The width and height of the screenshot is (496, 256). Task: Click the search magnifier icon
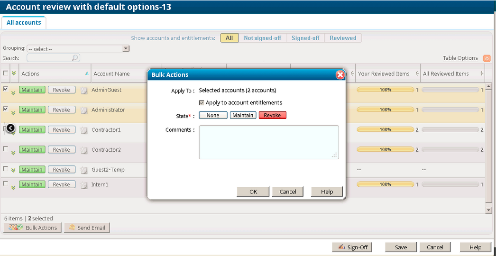(x=74, y=58)
